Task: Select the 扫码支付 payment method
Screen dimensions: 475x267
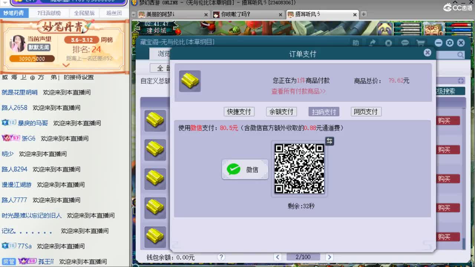Action: (x=323, y=112)
